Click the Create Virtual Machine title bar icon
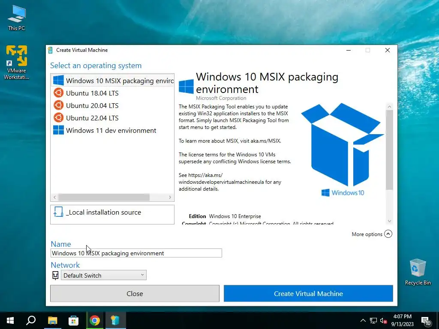Screen dimensions: 439x329 point(51,50)
